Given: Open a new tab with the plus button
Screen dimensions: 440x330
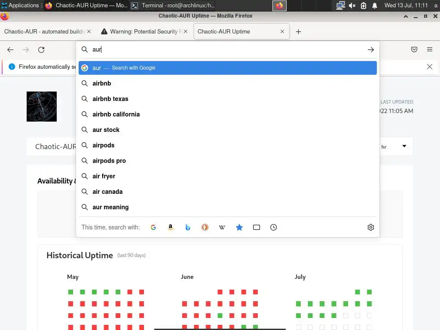Looking at the screenshot, I should click(298, 32).
